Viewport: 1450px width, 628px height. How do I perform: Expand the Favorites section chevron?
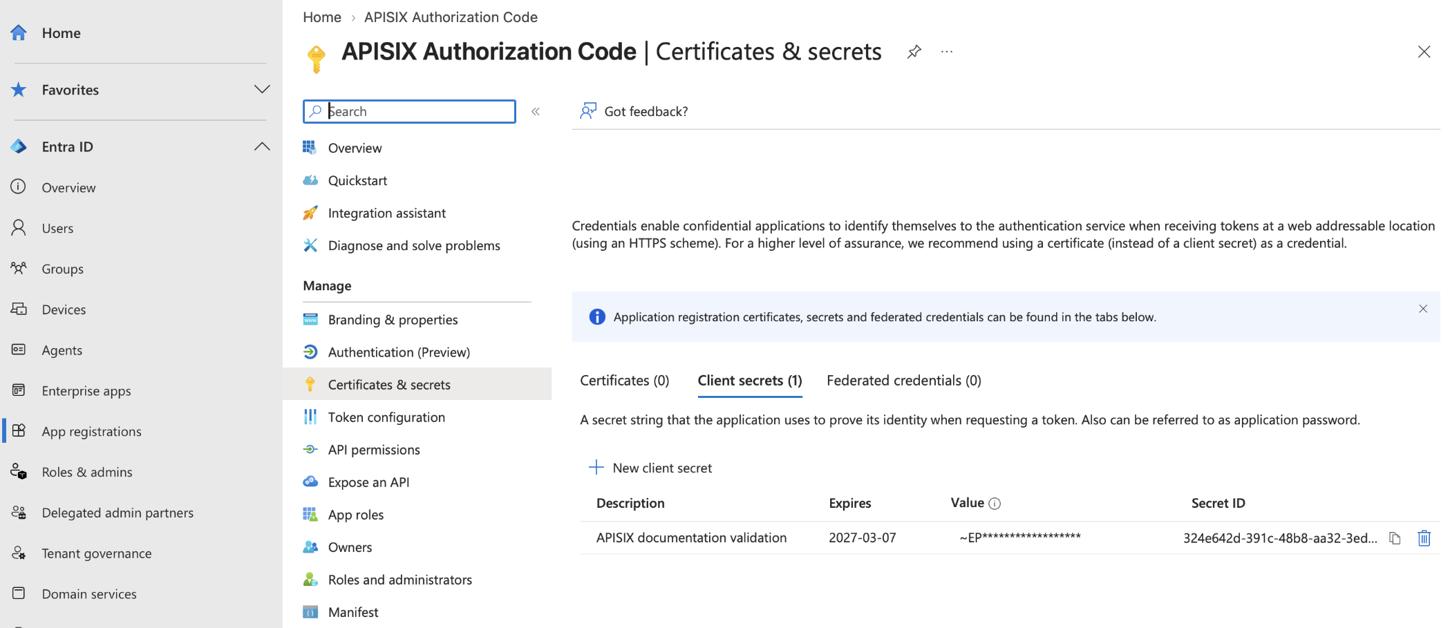262,89
